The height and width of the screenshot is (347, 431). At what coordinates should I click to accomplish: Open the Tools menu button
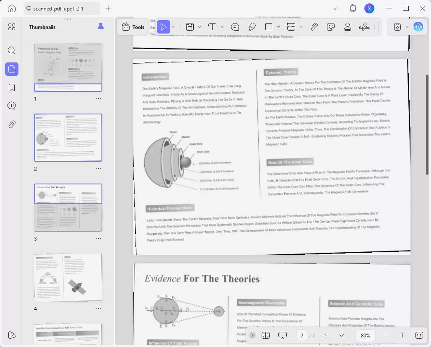[x=133, y=27]
